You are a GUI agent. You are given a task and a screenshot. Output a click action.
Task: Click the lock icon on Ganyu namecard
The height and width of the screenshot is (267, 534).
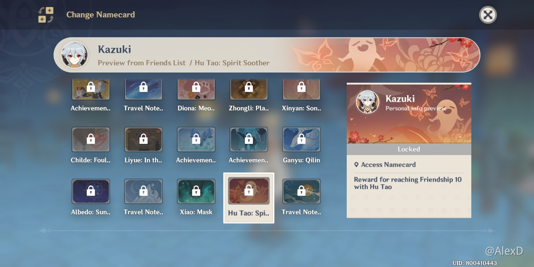coord(301,139)
